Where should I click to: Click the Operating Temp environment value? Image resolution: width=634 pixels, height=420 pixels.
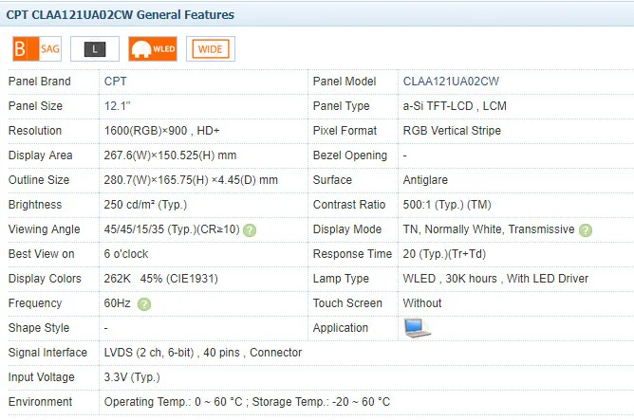247,401
